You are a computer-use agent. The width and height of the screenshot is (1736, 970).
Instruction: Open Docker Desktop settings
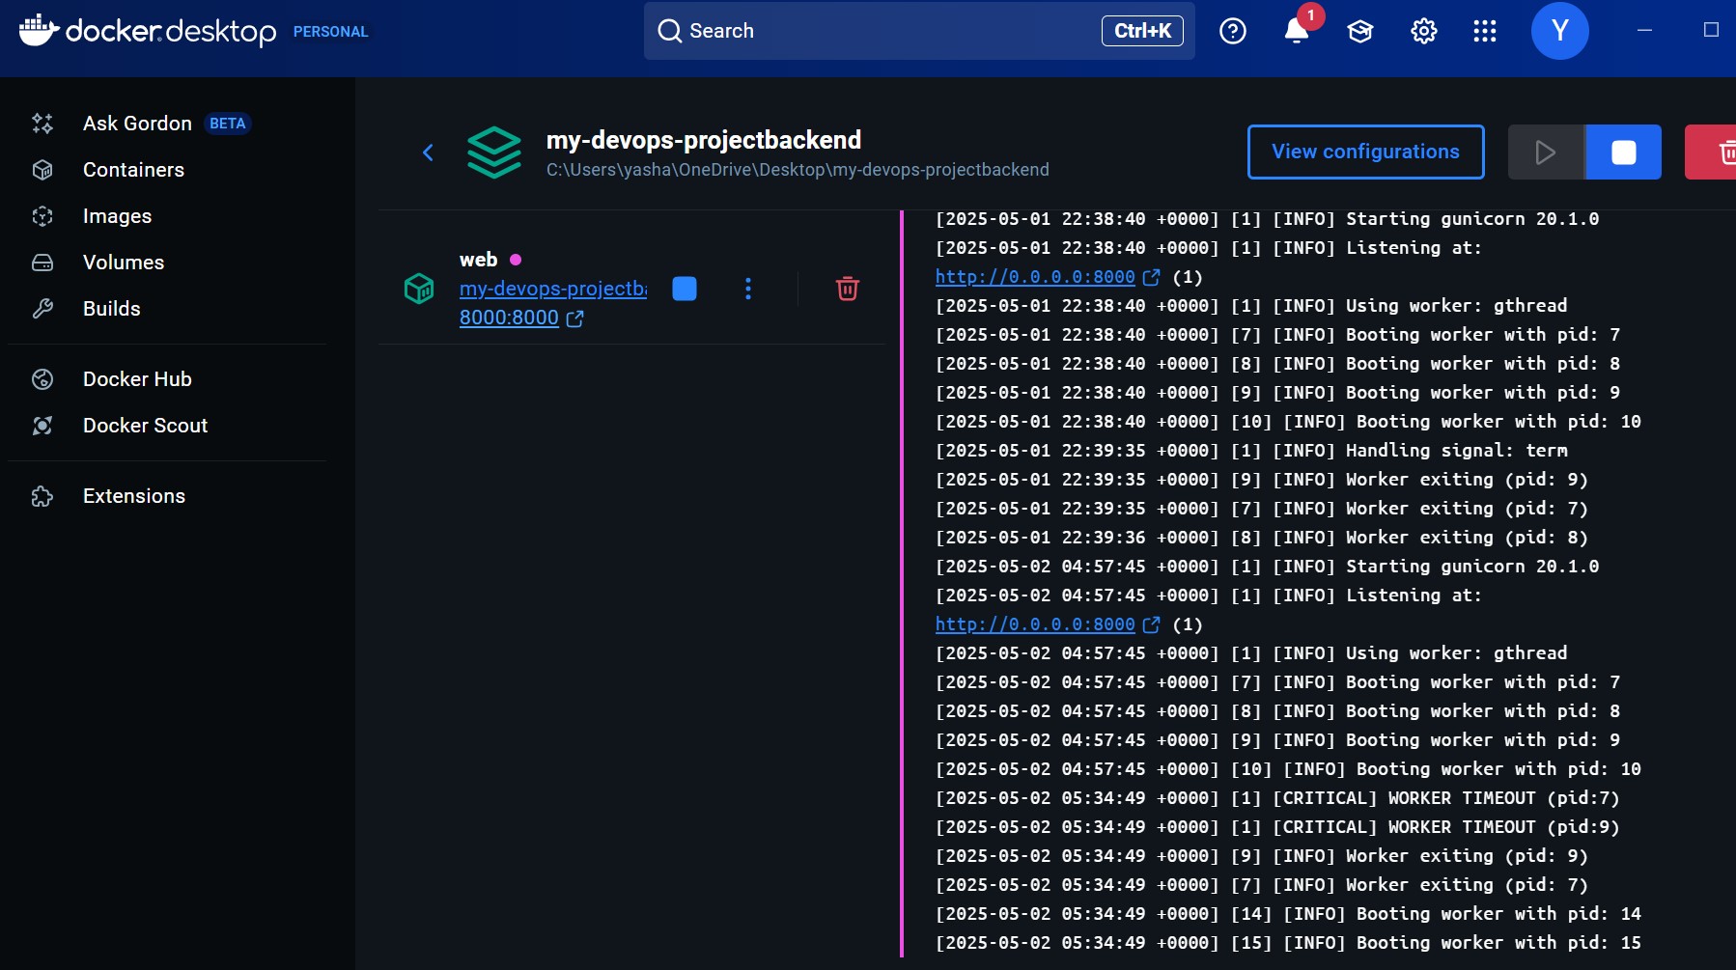click(1422, 31)
